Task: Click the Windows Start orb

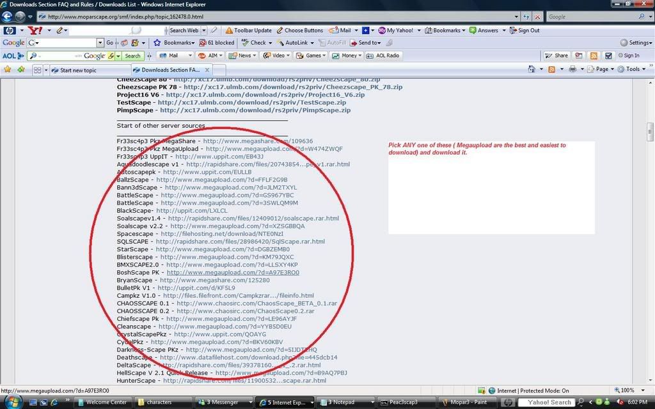Action: (x=13, y=403)
